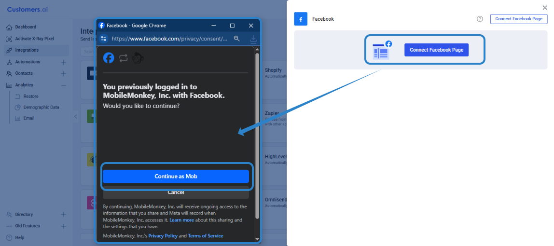Click the Analytics bar chart icon

pos(9,85)
